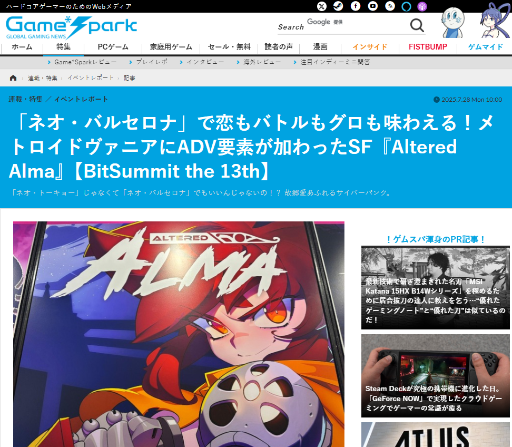Open the Alexa ring icon
The image size is (512, 447).
tap(406, 6)
